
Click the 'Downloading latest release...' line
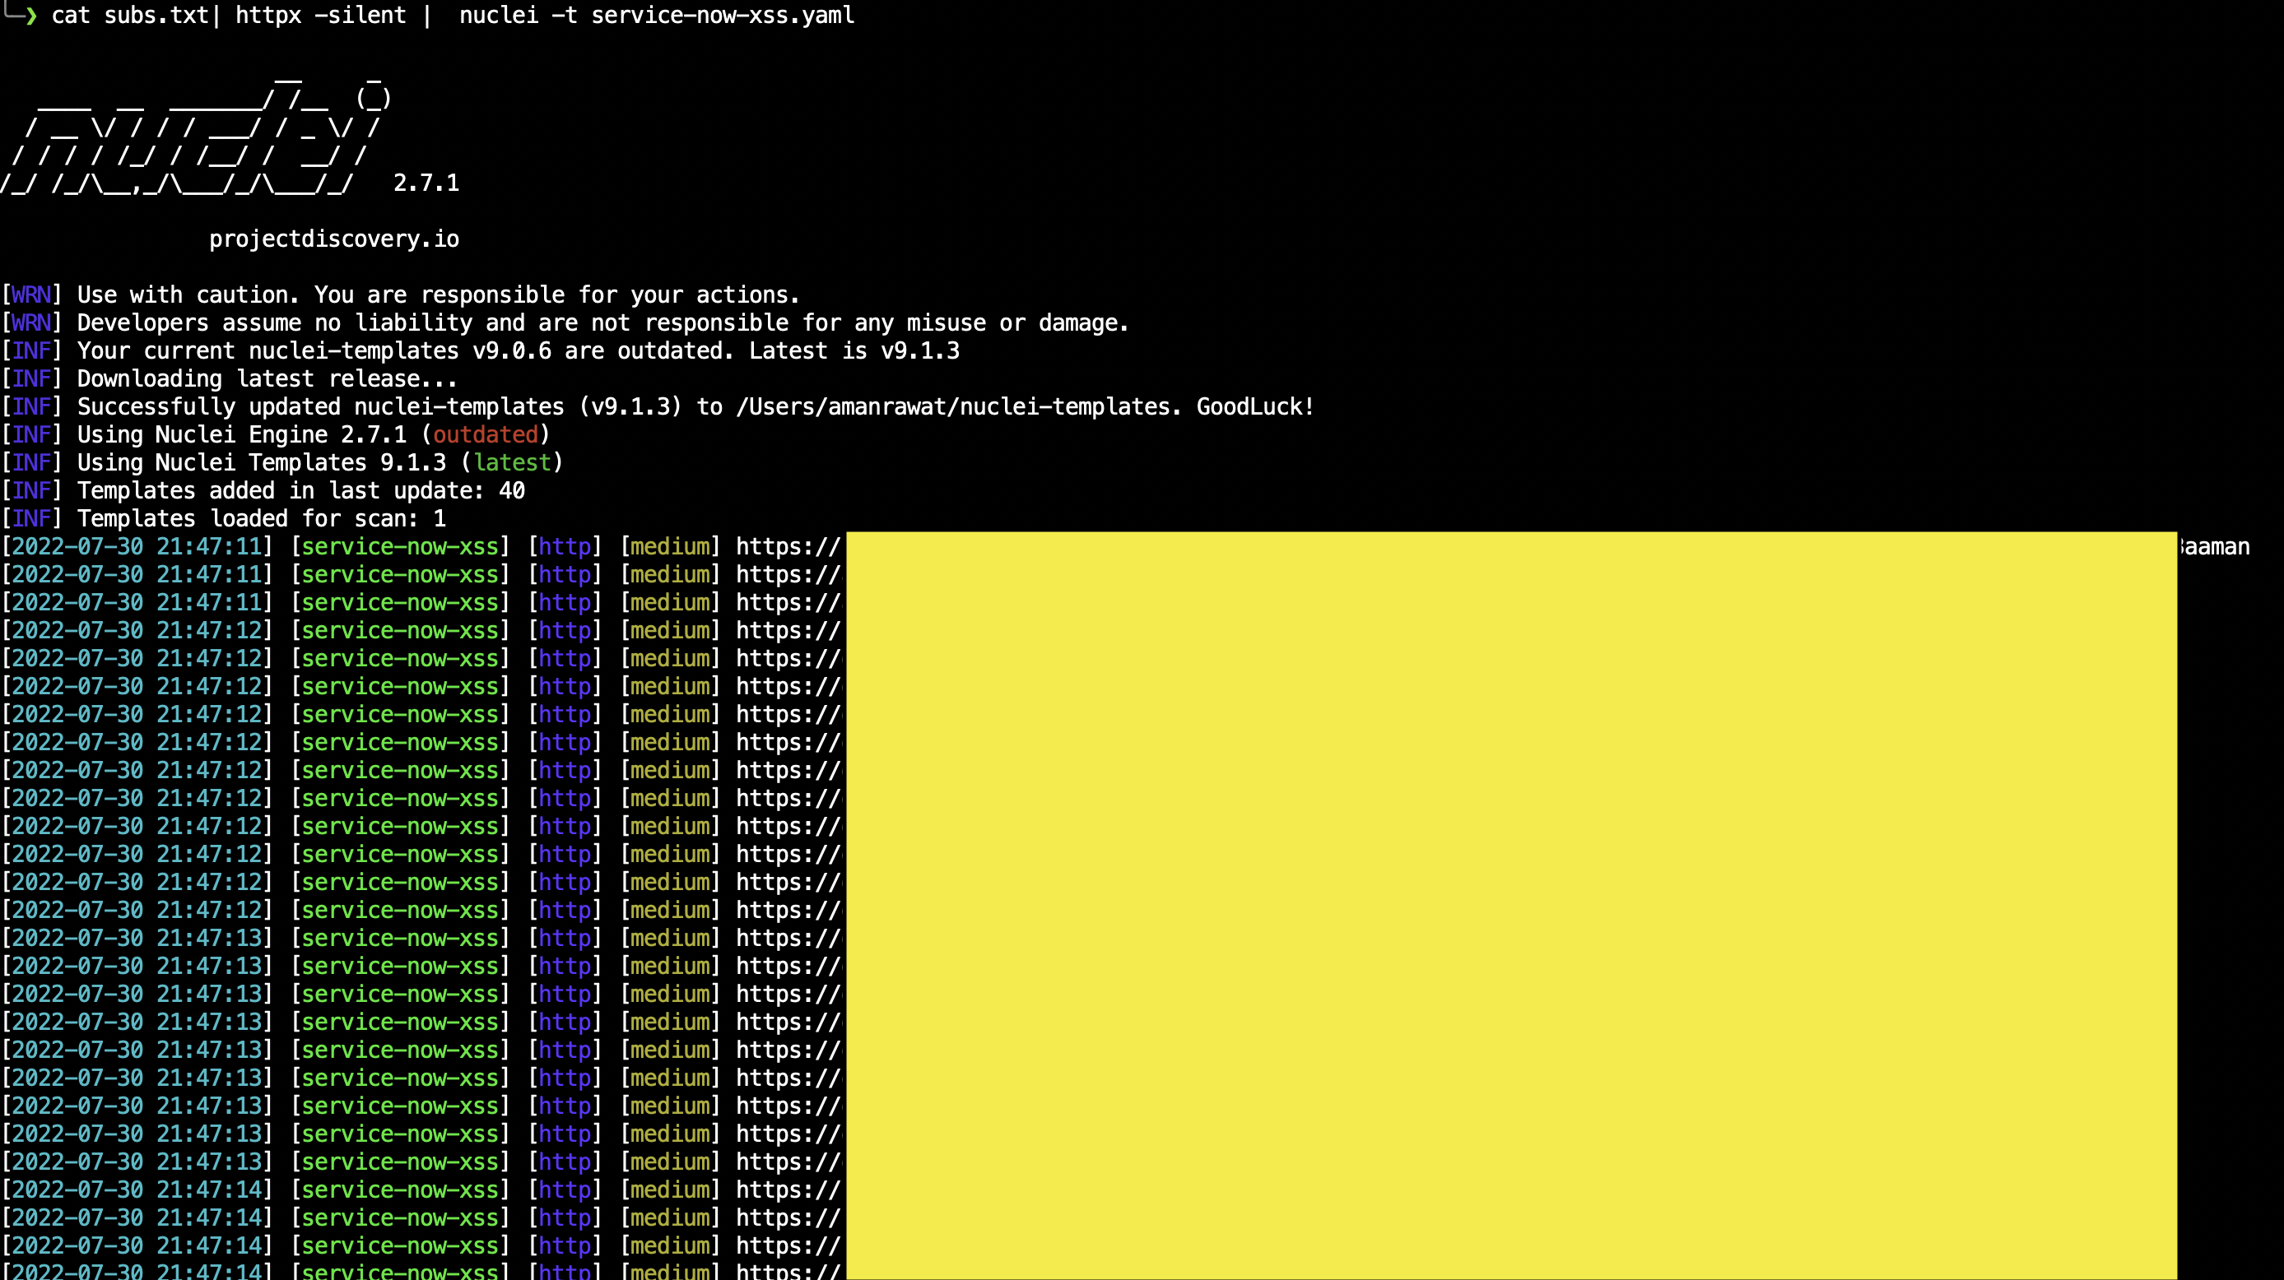coord(267,379)
